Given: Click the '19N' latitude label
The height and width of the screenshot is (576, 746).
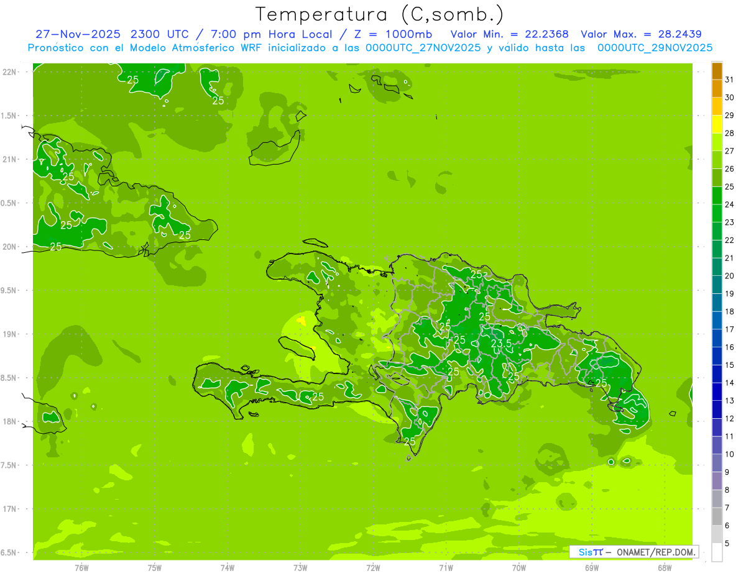Looking at the screenshot, I should (x=9, y=334).
